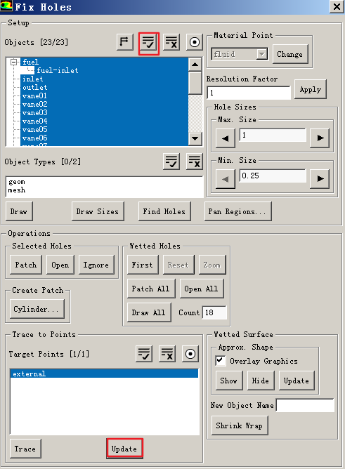
Task: Close the Fix Holes dialog
Action: (x=337, y=6)
